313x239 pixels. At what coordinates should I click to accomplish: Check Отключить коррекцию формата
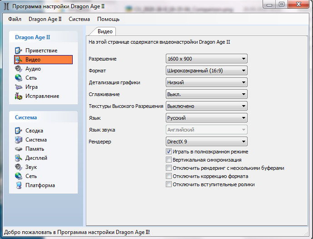click(x=169, y=176)
